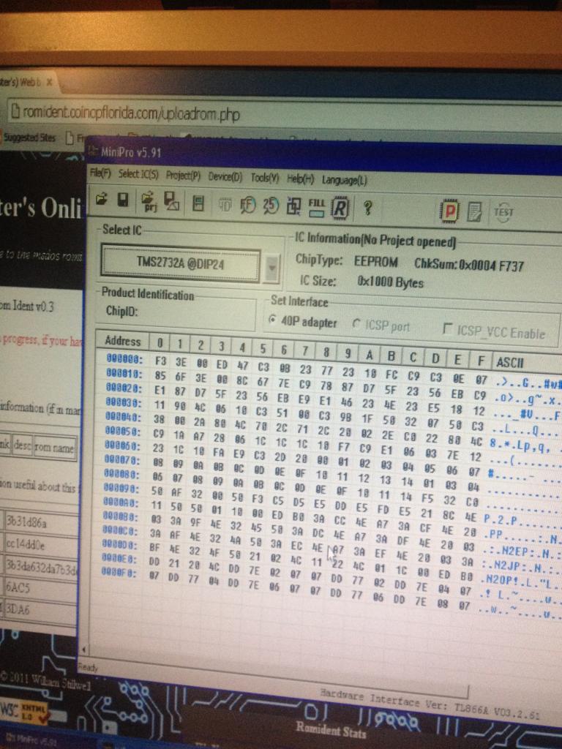The height and width of the screenshot is (749, 562).
Task: Click the Open file toolbar icon
Action: click(102, 200)
